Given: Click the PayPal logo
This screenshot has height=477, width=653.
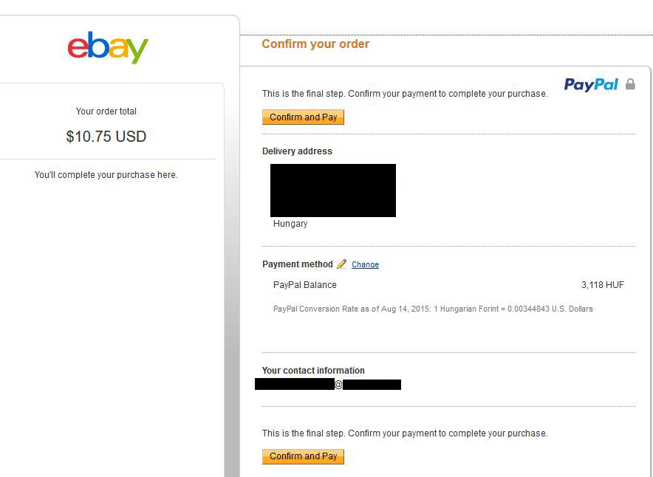Looking at the screenshot, I should (591, 84).
